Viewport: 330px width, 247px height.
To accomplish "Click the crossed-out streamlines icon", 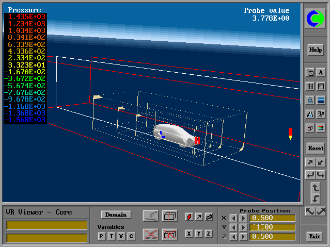I will click(x=150, y=234).
